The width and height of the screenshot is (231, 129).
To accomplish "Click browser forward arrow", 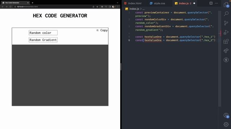I will click(x=6, y=6).
